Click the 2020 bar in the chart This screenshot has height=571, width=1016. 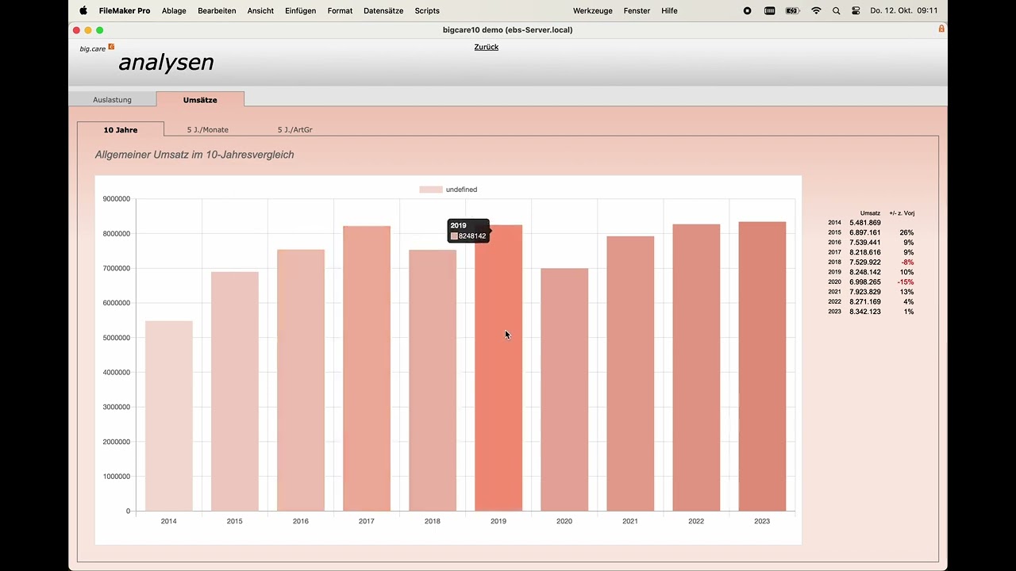point(564,389)
